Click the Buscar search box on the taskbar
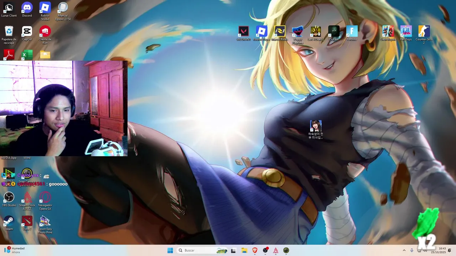The width and height of the screenshot is (456, 256). [202, 250]
